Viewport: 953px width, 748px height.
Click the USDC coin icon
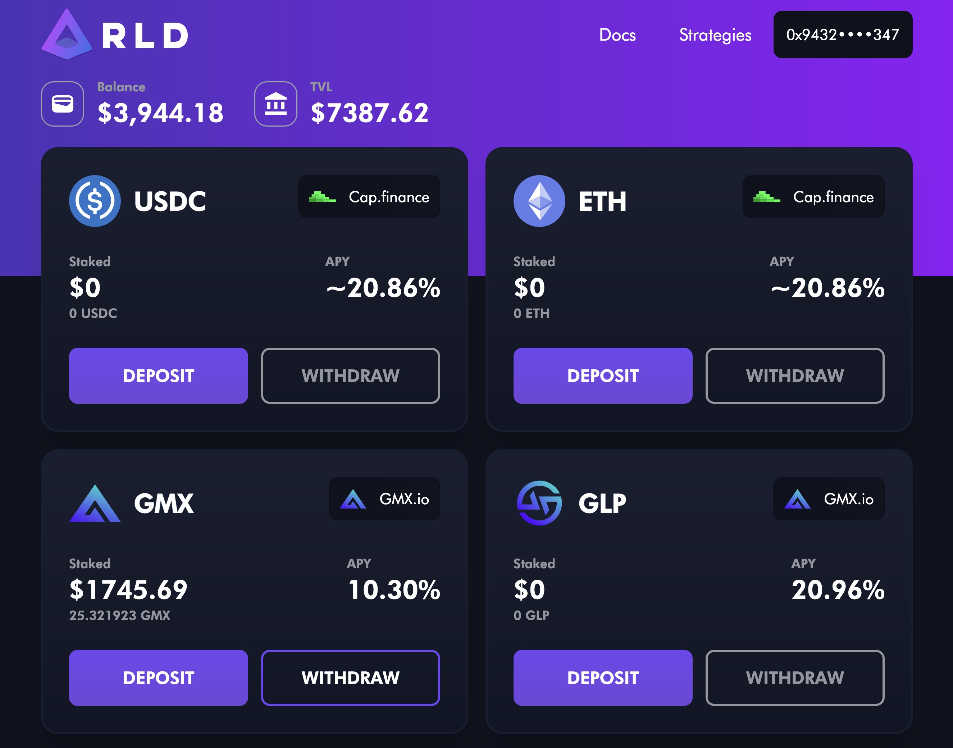pos(95,201)
